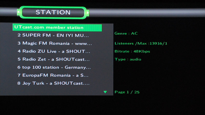Click the green down arrow for next page
Screen dimensions: 205x115
point(105,92)
